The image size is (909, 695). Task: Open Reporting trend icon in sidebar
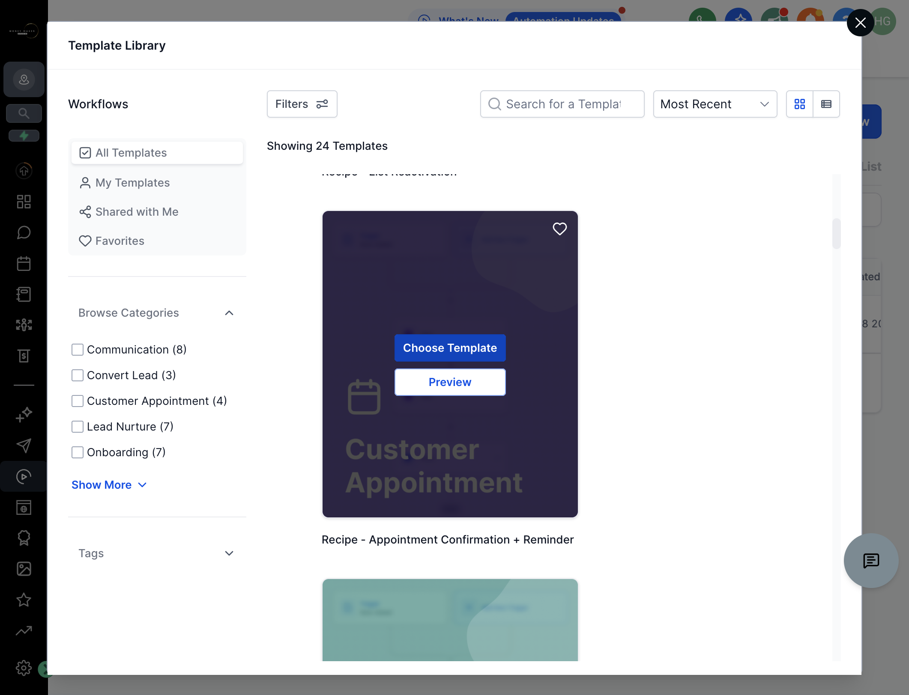click(x=24, y=630)
